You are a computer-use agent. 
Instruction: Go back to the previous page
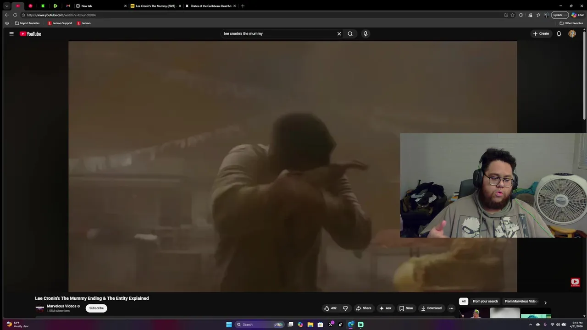click(x=6, y=15)
